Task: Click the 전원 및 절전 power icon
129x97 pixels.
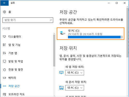Action: [4, 70]
